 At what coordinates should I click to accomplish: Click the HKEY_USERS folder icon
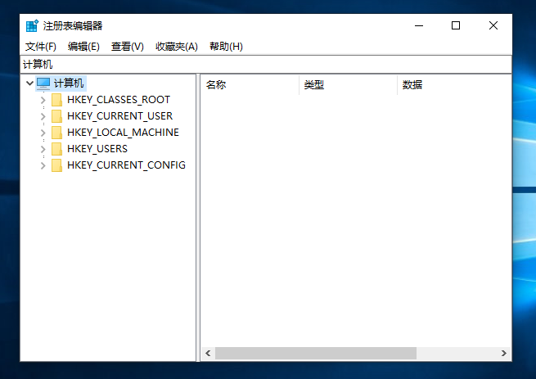pyautogui.click(x=56, y=149)
